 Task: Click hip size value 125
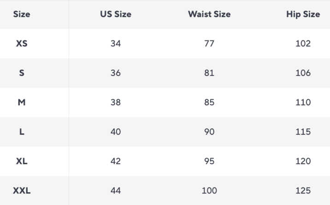303,191
